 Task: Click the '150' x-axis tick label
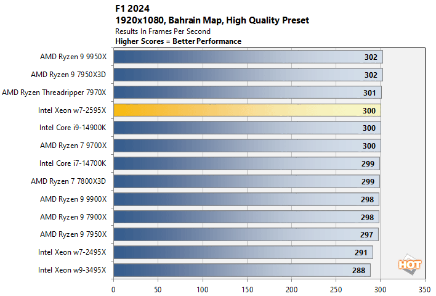point(247,290)
